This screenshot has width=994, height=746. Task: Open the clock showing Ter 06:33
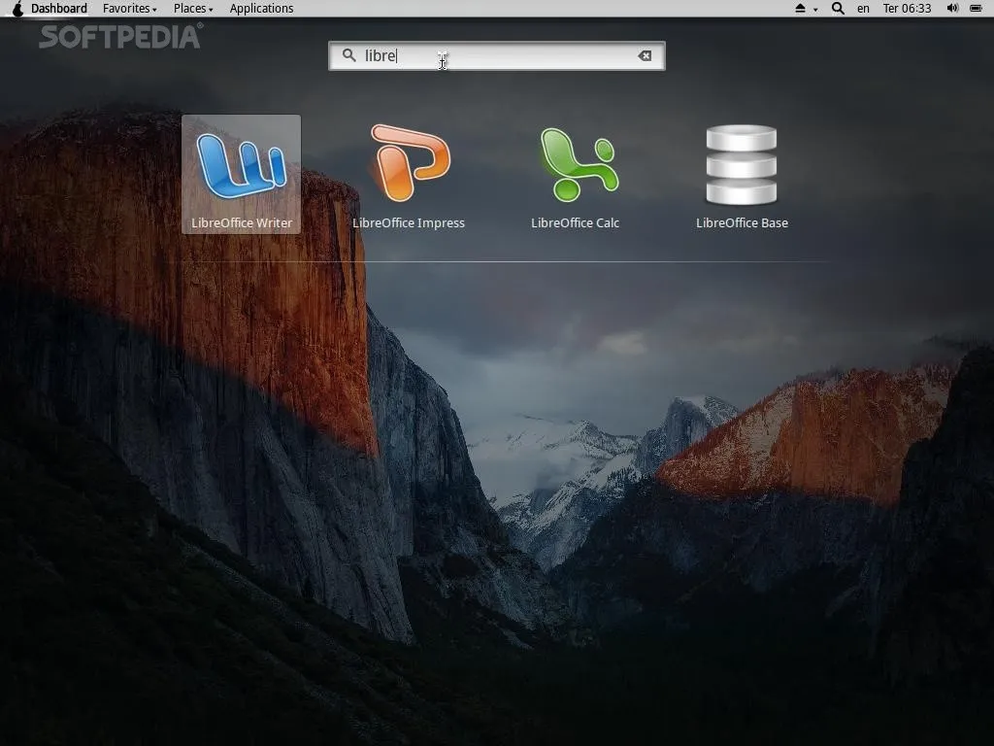907,9
